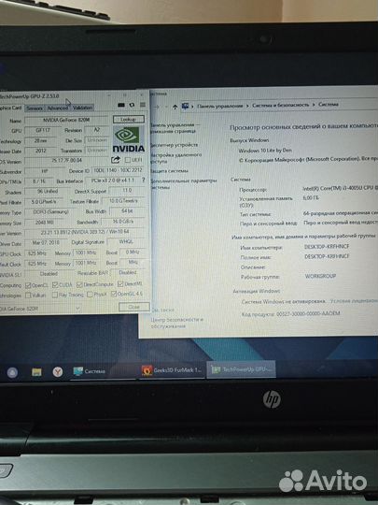Click Панель управления in breadcrumb
378x505 pixels.
click(220, 106)
